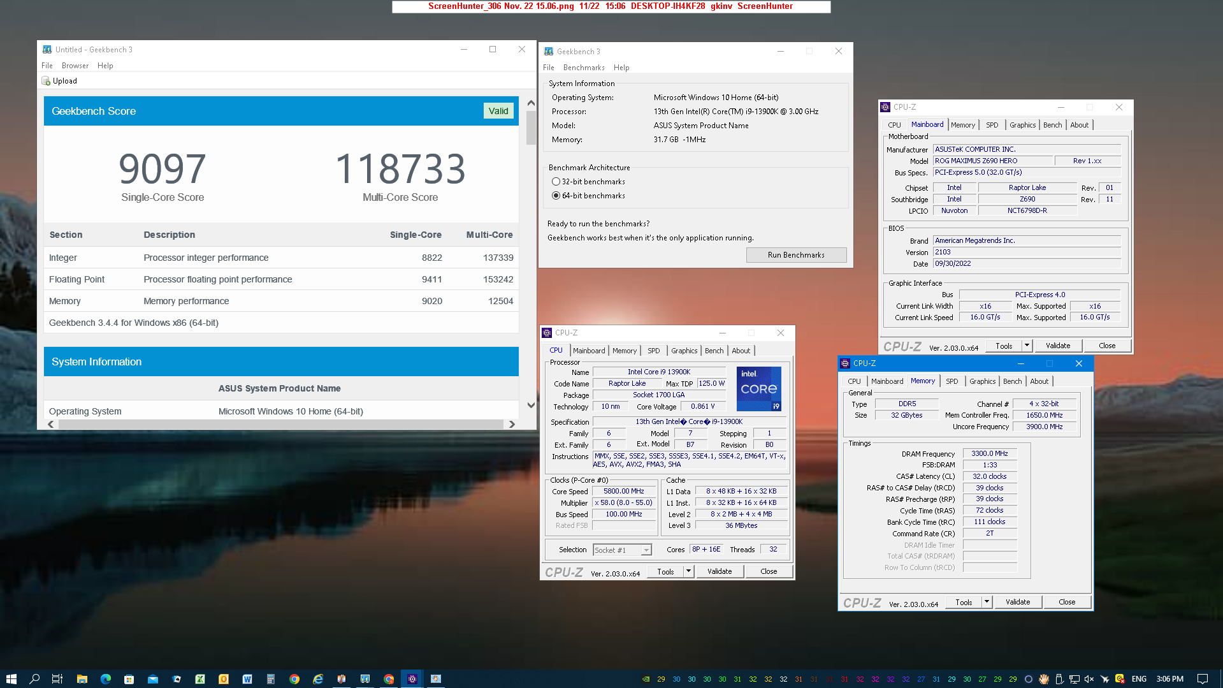Switch to CPU-Z via its taskbar icon
Screen dimensions: 1223x688
[x=412, y=679]
